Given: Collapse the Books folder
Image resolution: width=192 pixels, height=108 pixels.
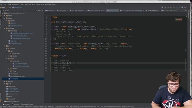Looking at the screenshot, I should [x=7, y=59].
